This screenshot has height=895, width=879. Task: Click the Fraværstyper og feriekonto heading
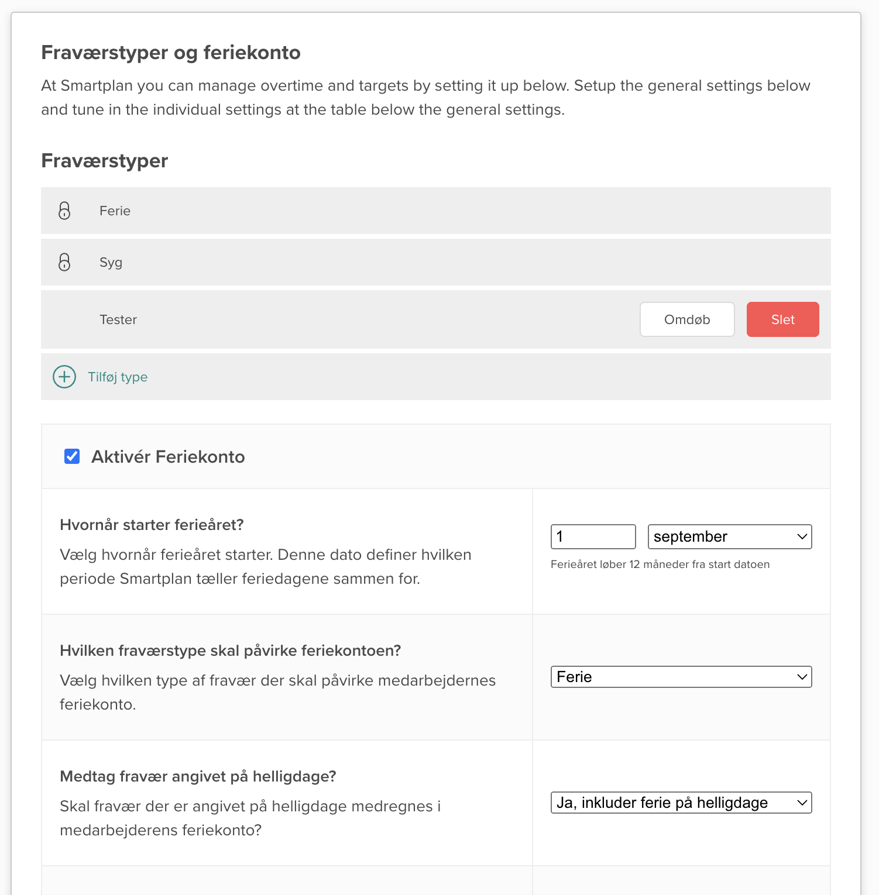click(x=171, y=53)
